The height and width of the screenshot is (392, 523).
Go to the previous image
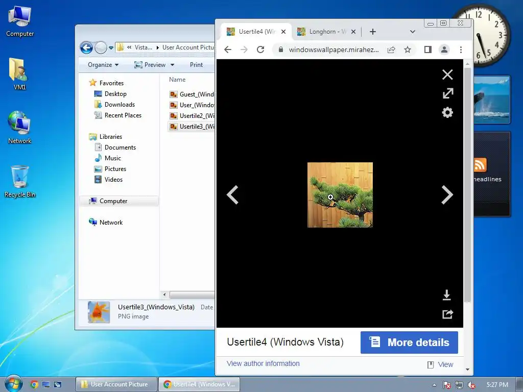[x=232, y=194]
